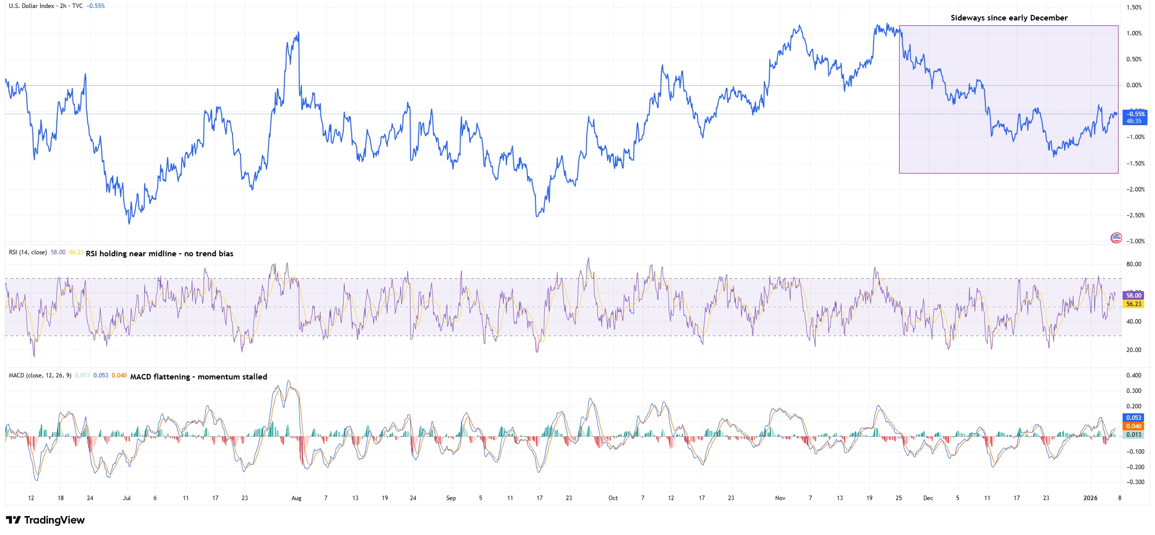Screen dimensions: 1155x535
Task: Select the MACD (close, 12, 26, 9) legend
Action: pyautogui.click(x=40, y=375)
